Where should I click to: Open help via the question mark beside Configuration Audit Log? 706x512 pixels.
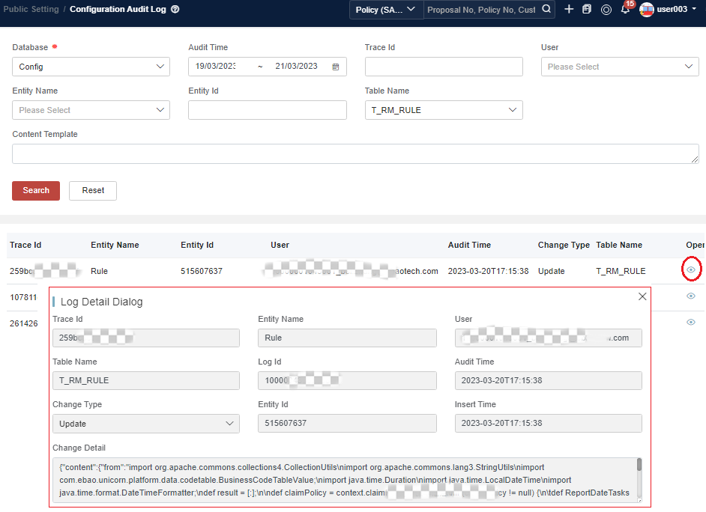tap(174, 10)
